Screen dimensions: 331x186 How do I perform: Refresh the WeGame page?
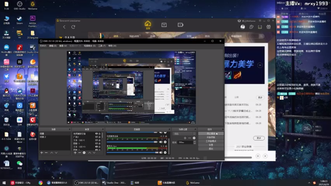[x=73, y=27]
